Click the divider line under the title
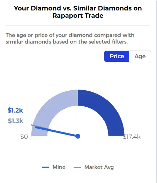157x183 pixels. coord(78,25)
